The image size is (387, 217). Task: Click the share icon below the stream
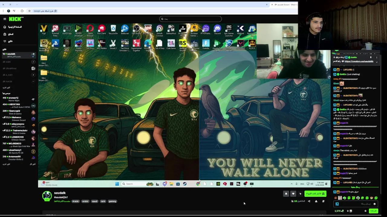coord(309,201)
